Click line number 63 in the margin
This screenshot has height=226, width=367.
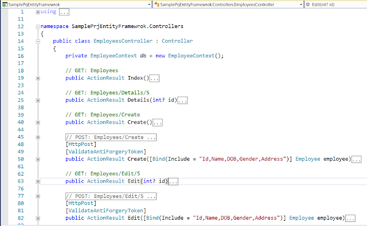[x=21, y=181]
